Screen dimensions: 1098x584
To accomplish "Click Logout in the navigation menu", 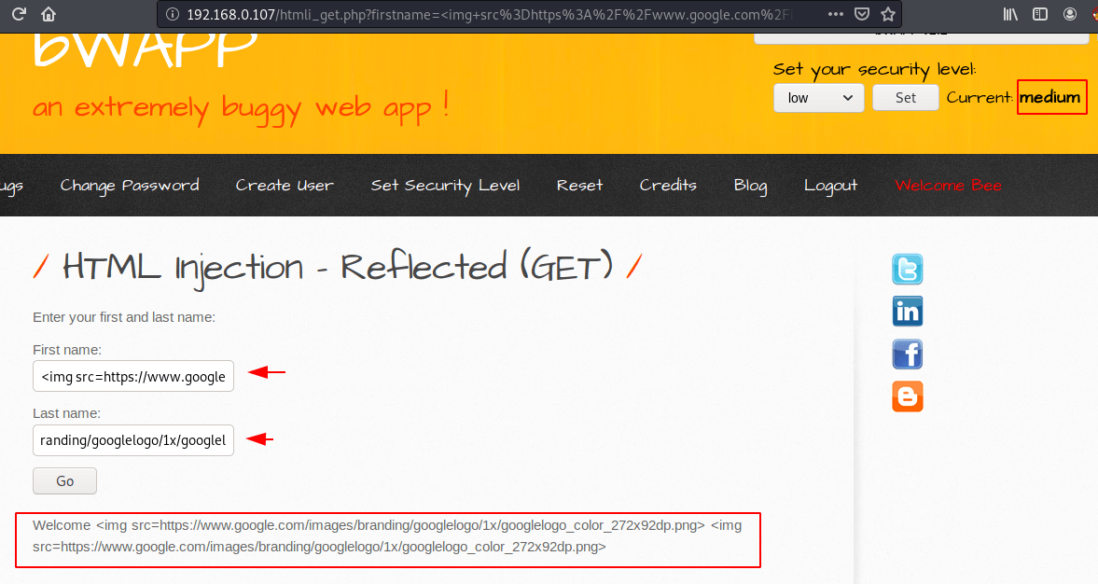I will point(830,185).
